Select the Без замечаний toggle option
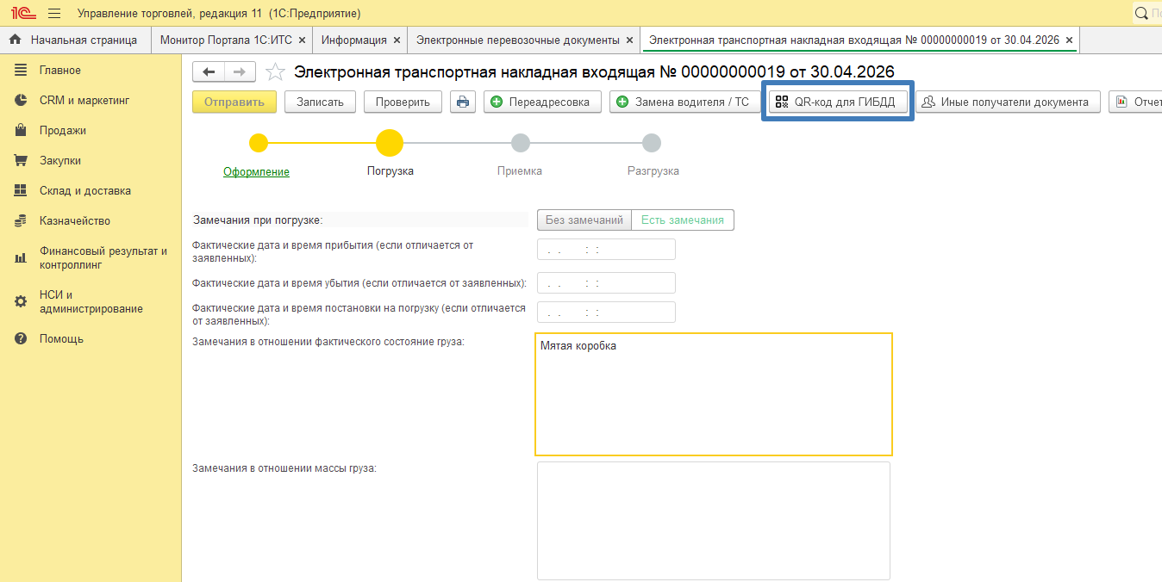 coord(584,220)
